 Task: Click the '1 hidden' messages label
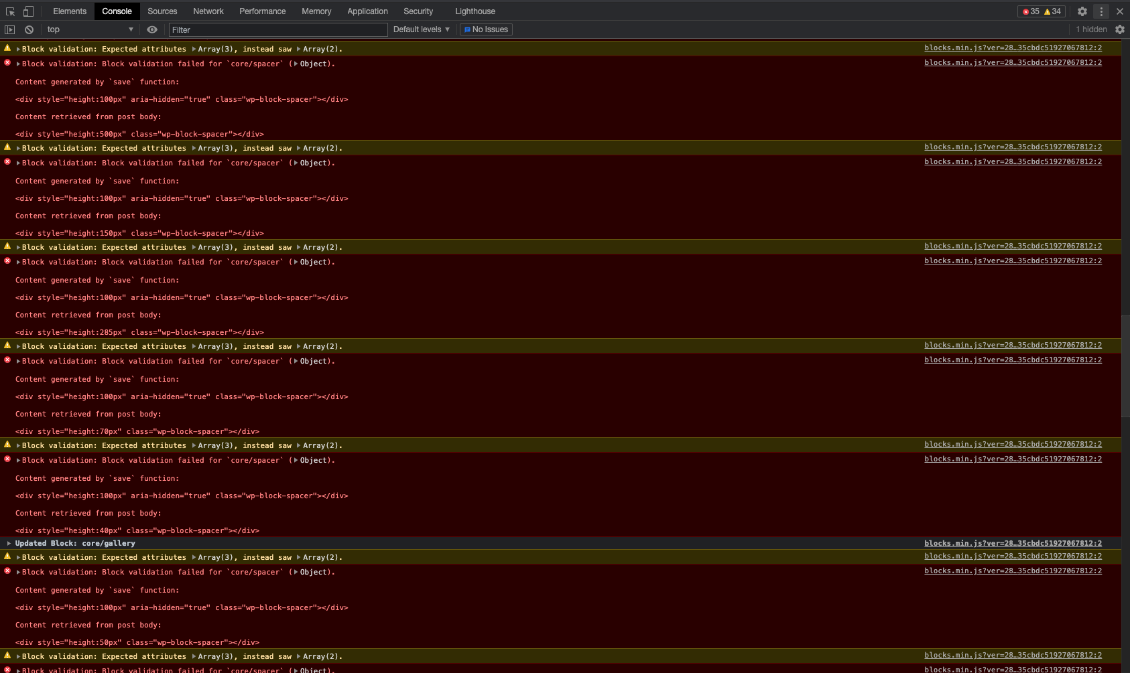(x=1091, y=29)
